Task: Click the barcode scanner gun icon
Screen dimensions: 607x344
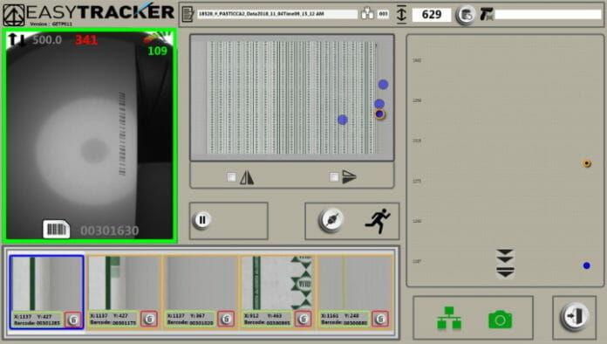Action: click(x=487, y=14)
